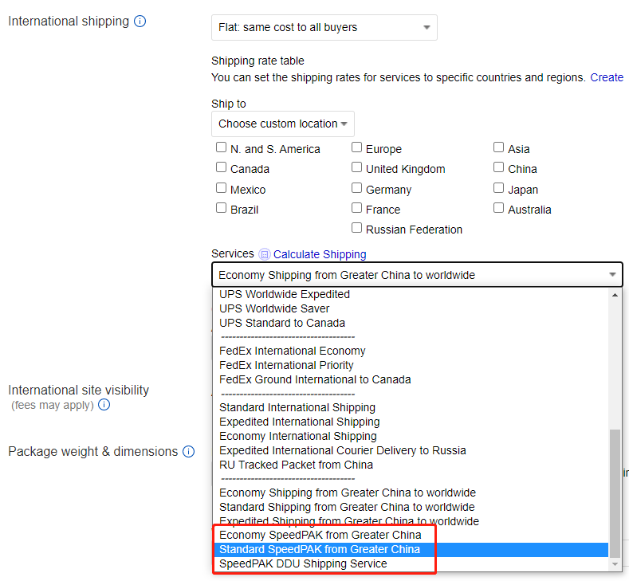
Task: Open the Calculate Shipping link
Action: (320, 254)
